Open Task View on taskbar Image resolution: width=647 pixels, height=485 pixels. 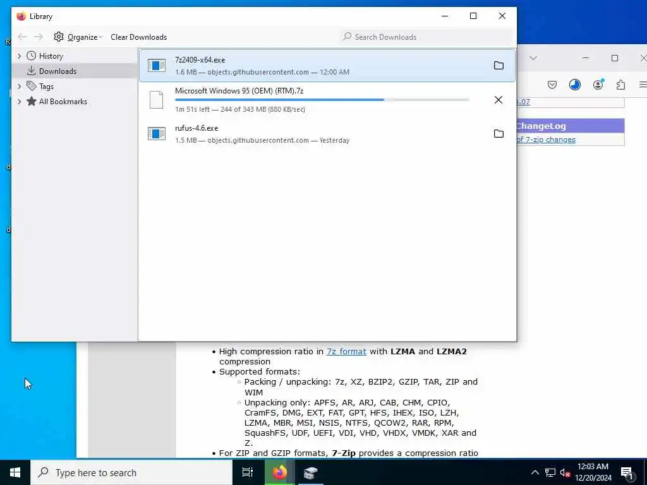(x=248, y=472)
